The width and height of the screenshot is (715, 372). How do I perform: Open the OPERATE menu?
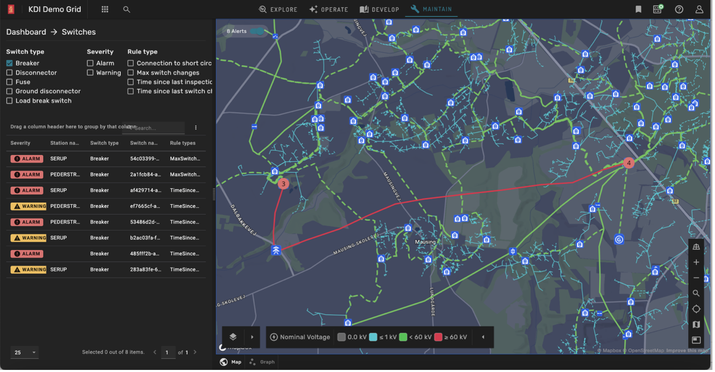tap(330, 9)
